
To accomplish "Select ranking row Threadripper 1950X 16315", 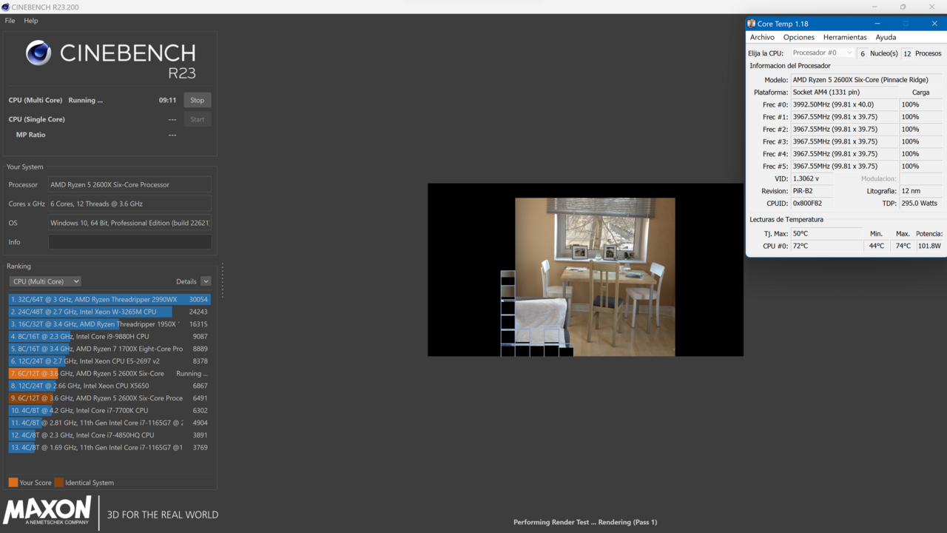I will tap(109, 324).
